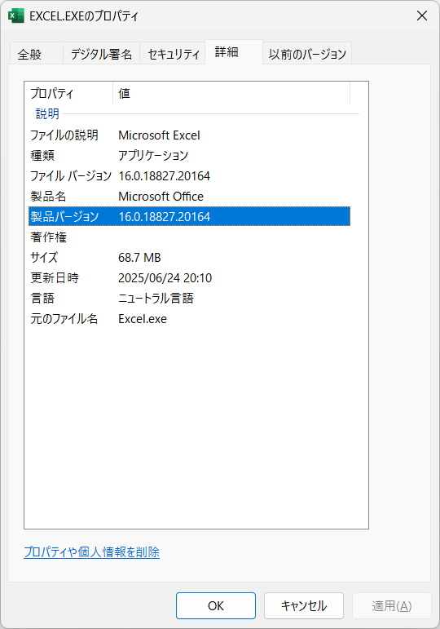
Task: Select the ファイル バージョン row label
Action: 71,175
